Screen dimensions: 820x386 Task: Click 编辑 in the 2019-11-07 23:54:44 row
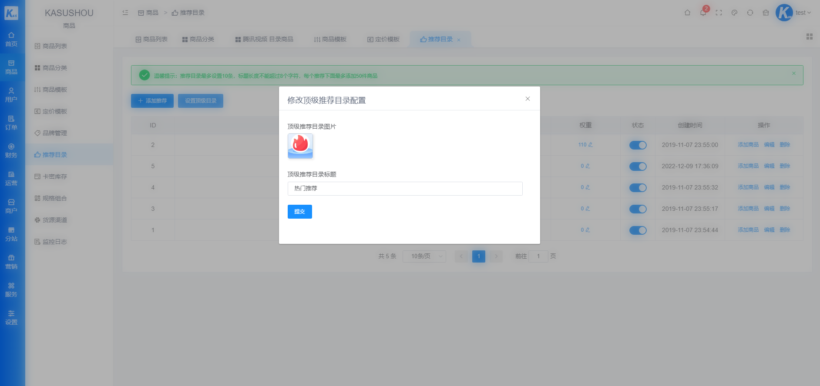(769, 230)
